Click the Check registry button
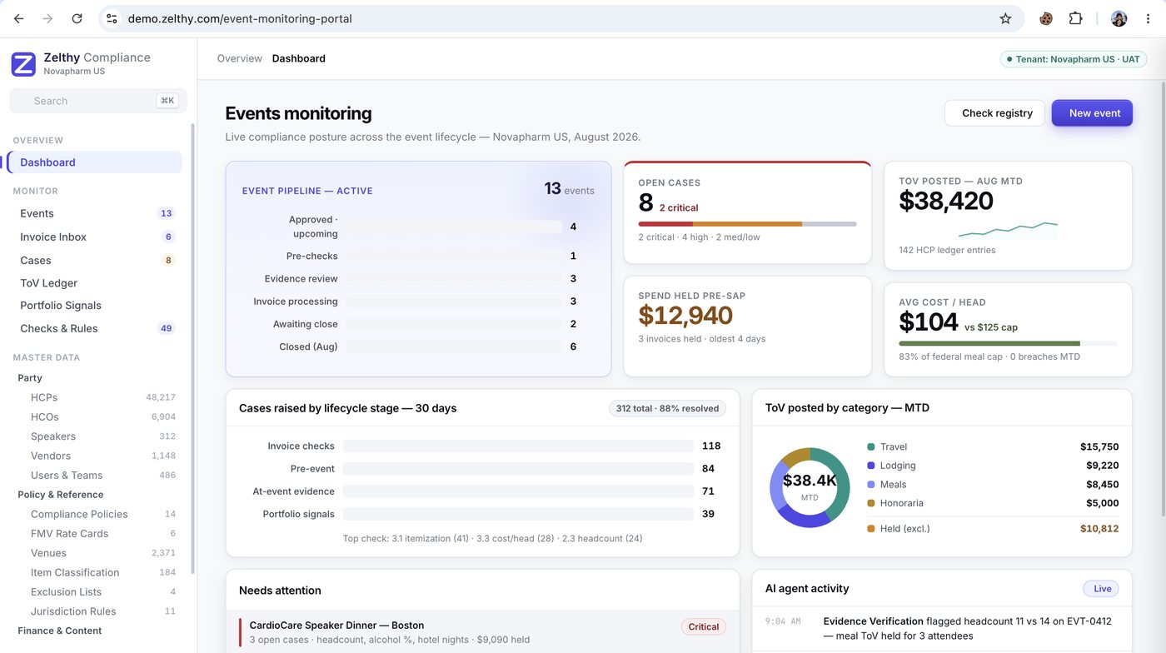Screen dimensions: 1166x653 994,113
